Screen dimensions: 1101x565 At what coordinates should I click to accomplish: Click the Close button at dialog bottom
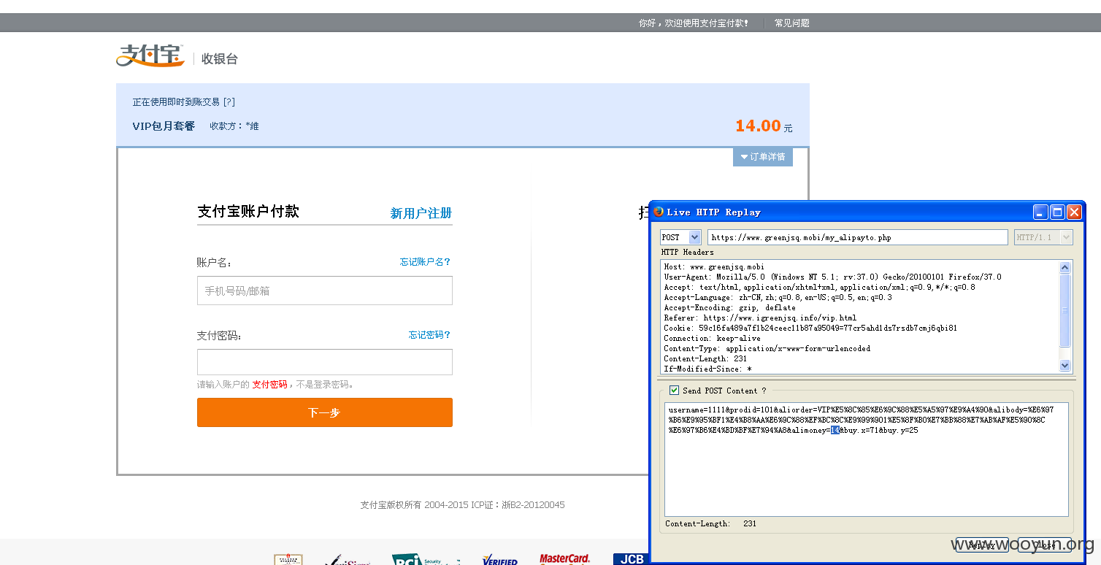[x=1046, y=545]
